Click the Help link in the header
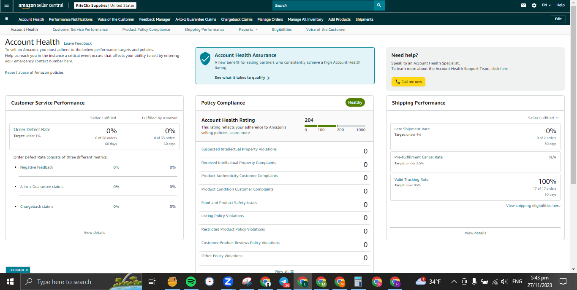Viewport: 577px width, 290px height. click(561, 5)
